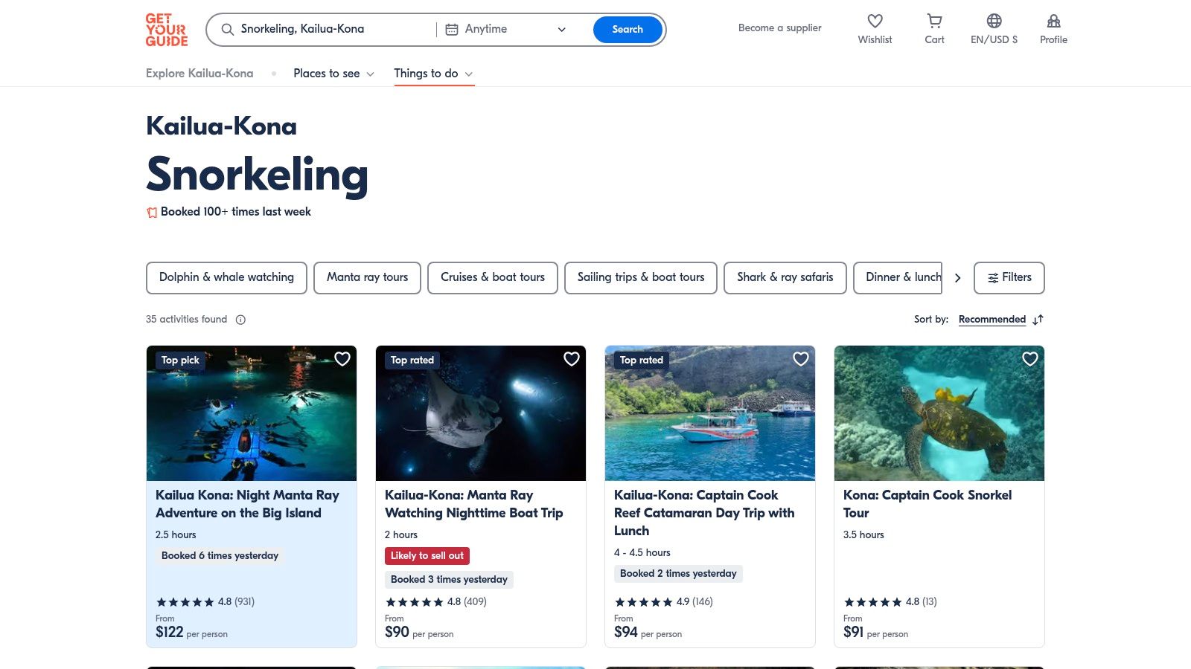
Task: Click the sea turtle photo
Action: pos(939,413)
